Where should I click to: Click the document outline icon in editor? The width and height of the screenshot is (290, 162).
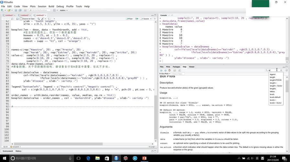(x=155, y=19)
